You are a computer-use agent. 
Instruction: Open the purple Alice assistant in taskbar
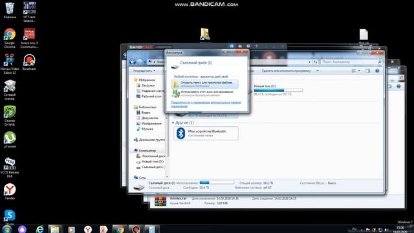(x=22, y=229)
